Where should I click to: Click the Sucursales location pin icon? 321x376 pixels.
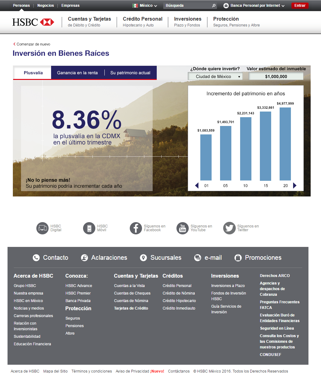tap(143, 258)
